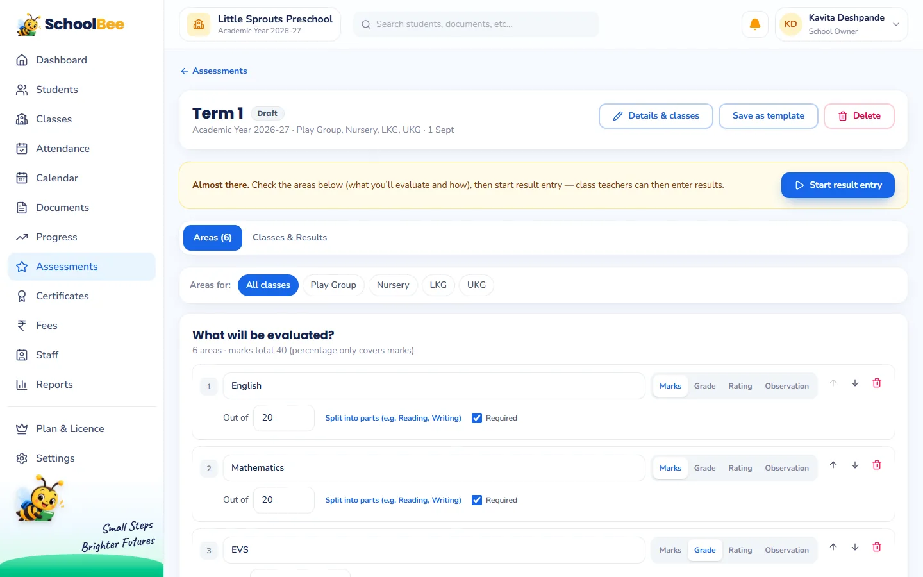The image size is (923, 577).
Task: Go back via the Assessments arrow link
Action: pos(213,71)
